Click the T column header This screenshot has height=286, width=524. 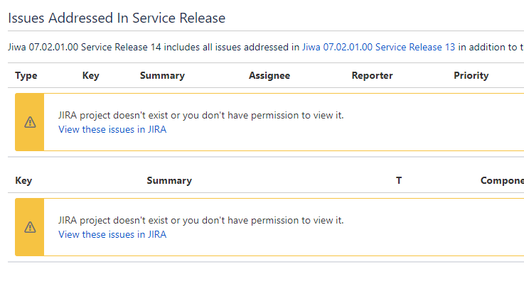pyautogui.click(x=399, y=180)
